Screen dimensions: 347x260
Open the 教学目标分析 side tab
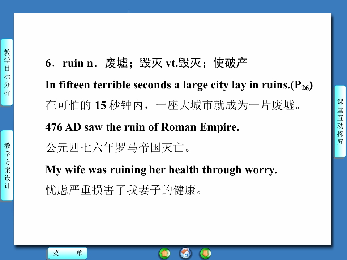coord(7,72)
